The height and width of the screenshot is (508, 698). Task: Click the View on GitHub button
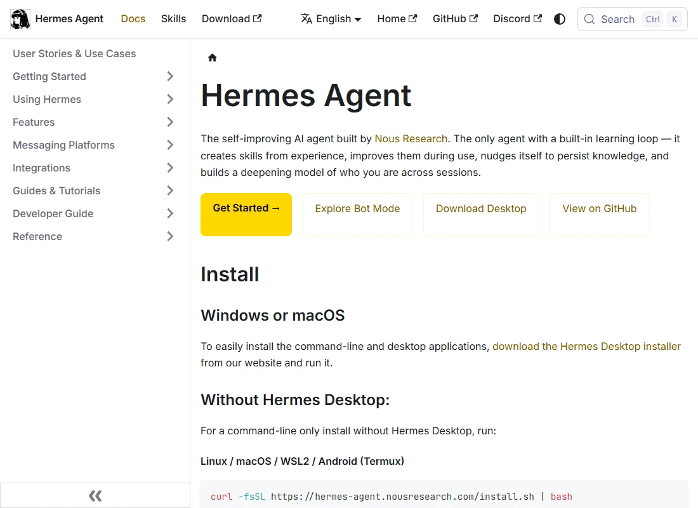click(x=600, y=215)
